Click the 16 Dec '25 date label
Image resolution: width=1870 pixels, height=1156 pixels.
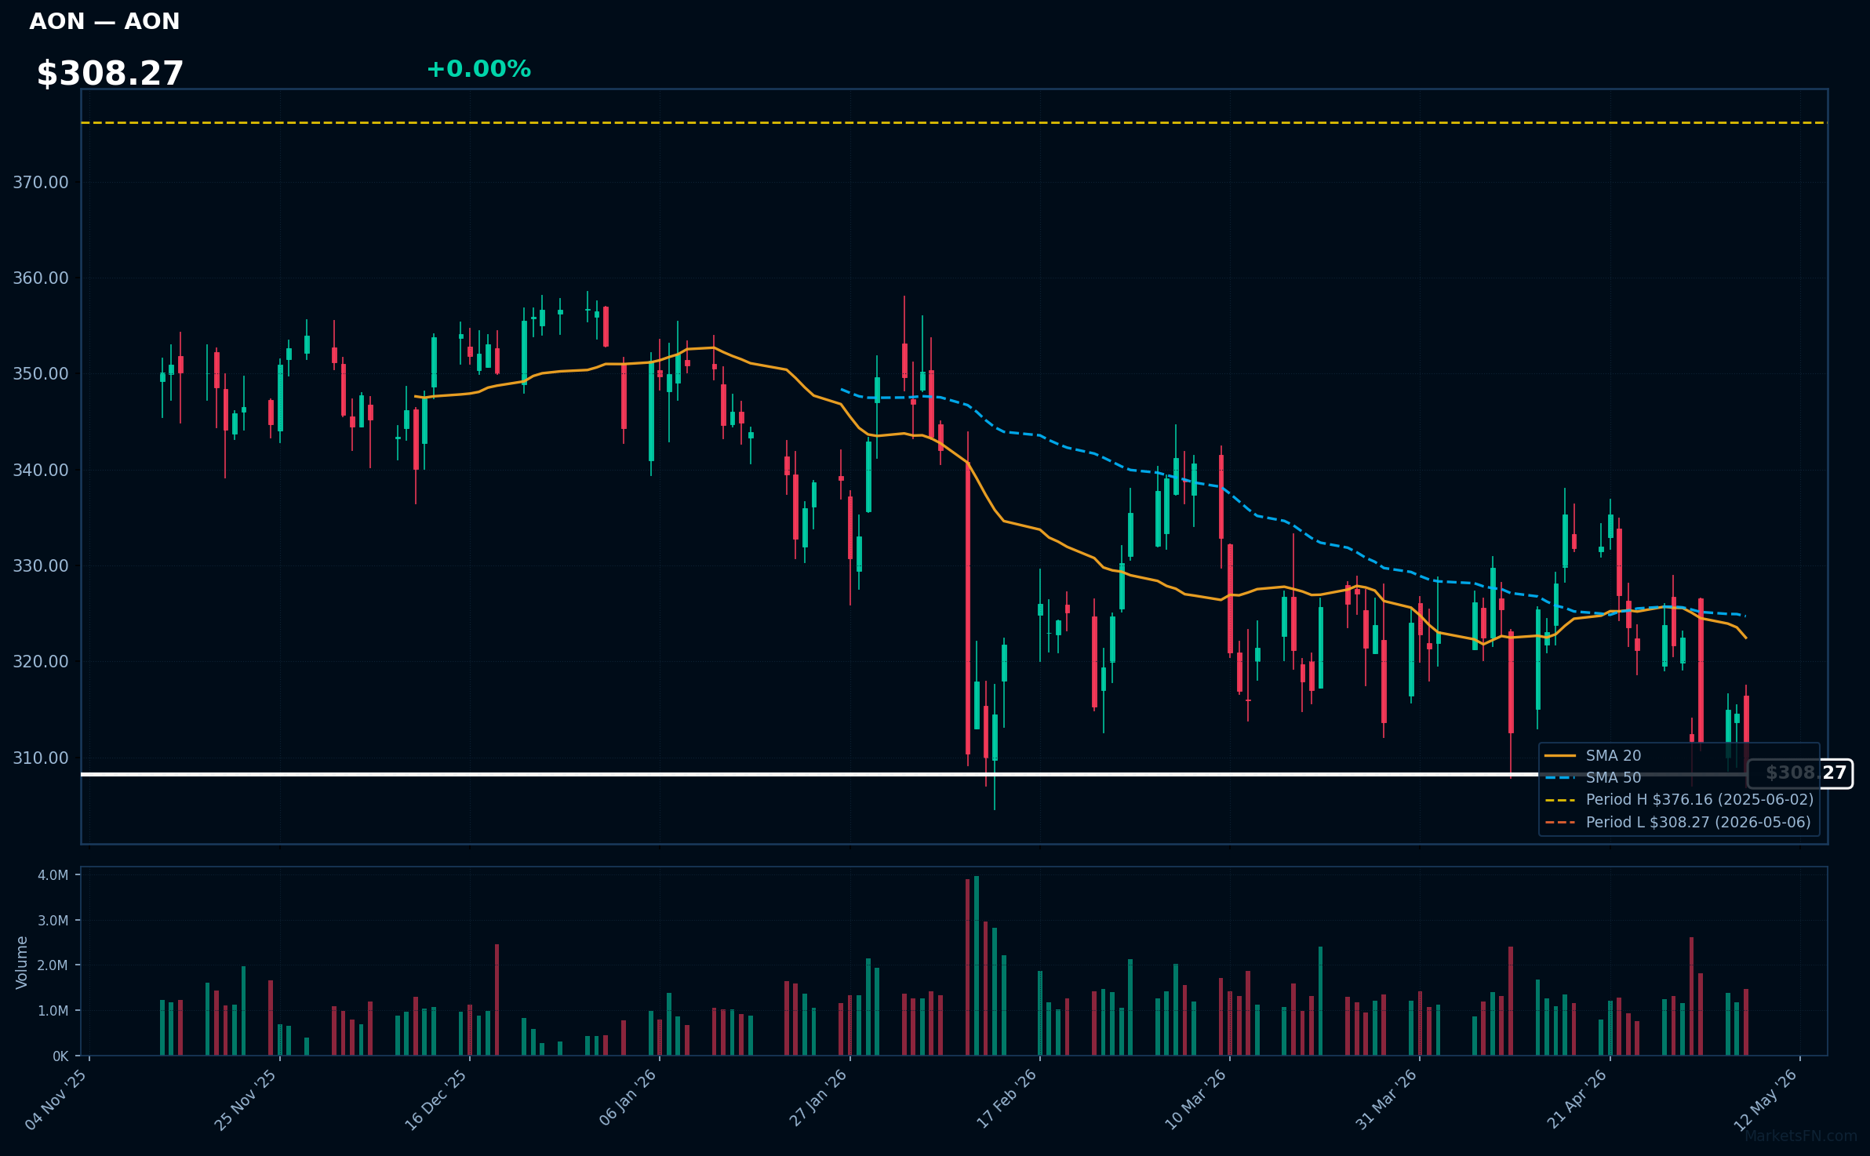pyautogui.click(x=436, y=1100)
